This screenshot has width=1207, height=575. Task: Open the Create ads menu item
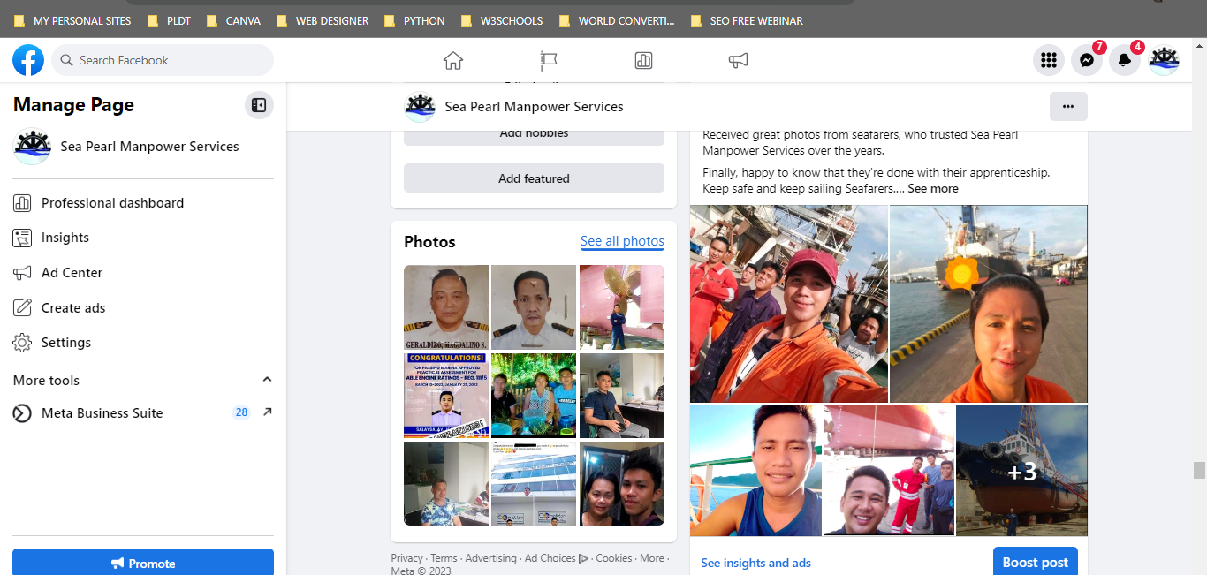coord(143,308)
